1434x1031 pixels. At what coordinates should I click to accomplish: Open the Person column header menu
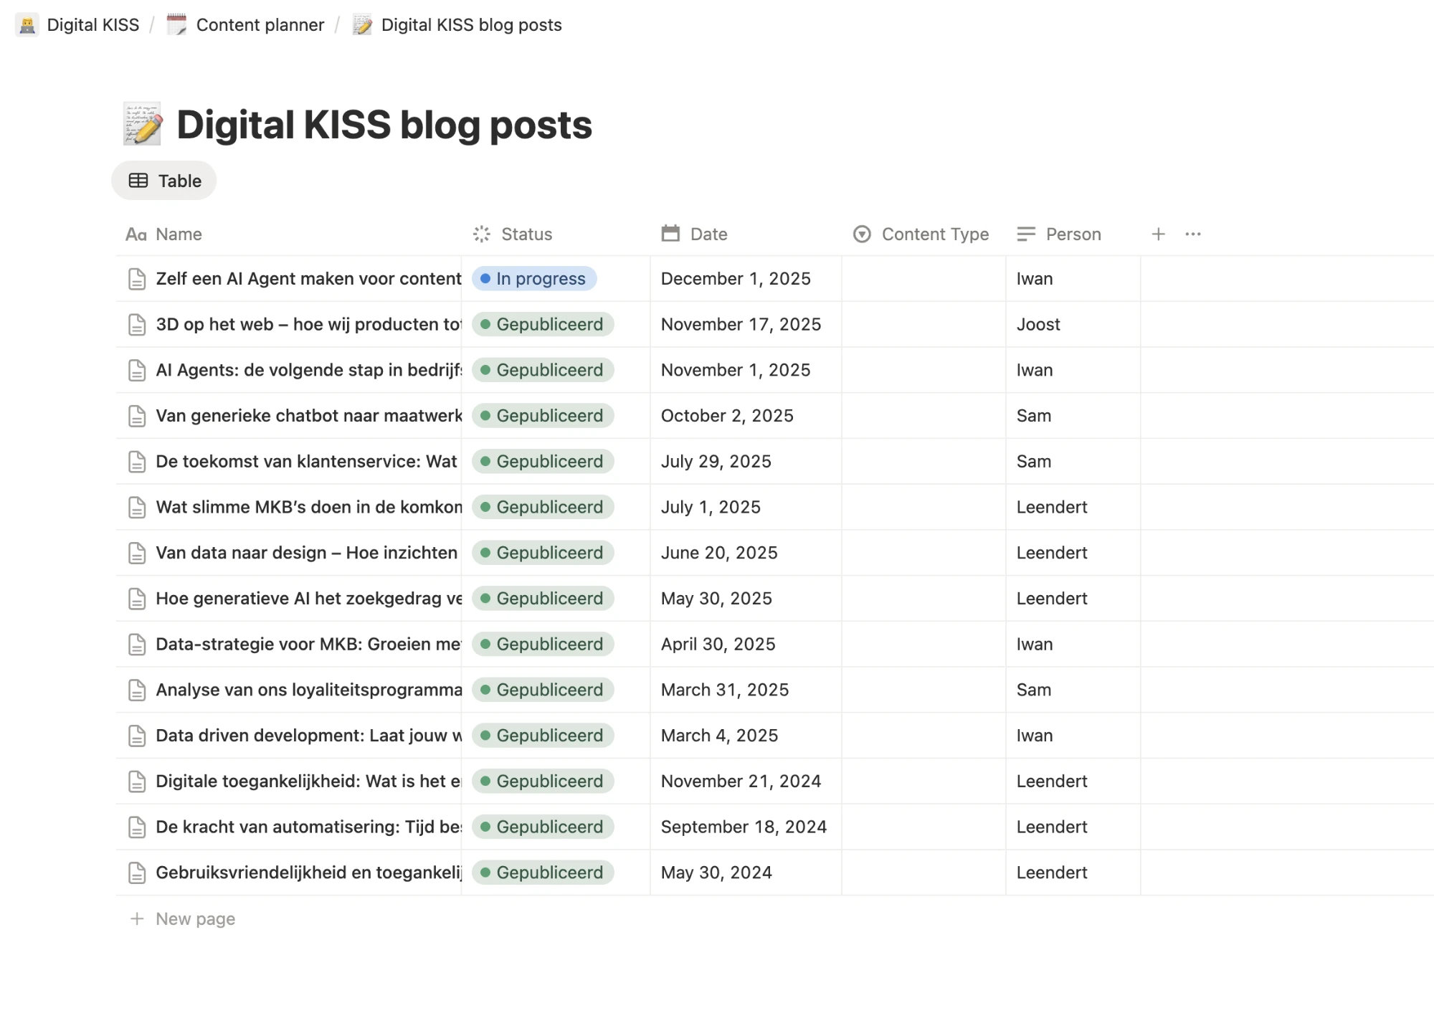click(x=1073, y=234)
